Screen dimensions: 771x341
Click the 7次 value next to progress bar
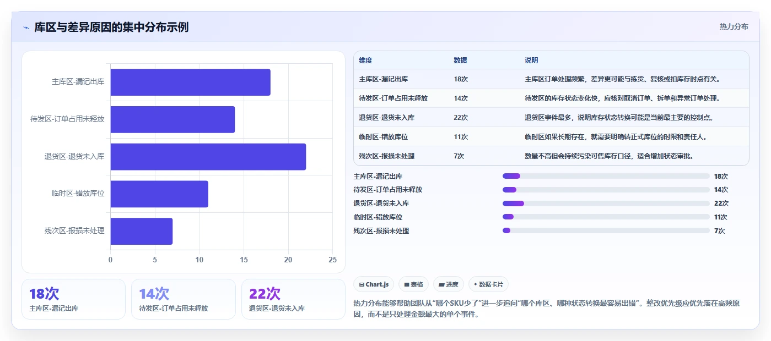tap(719, 231)
